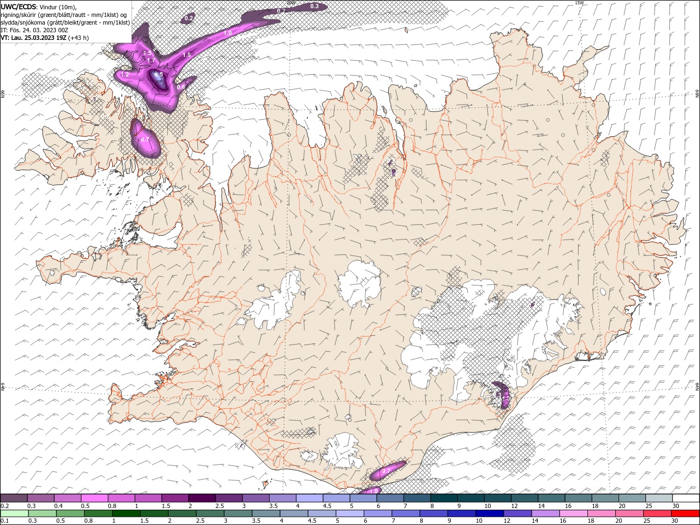Click the '15W' longitude label at top

pyautogui.click(x=580, y=3)
